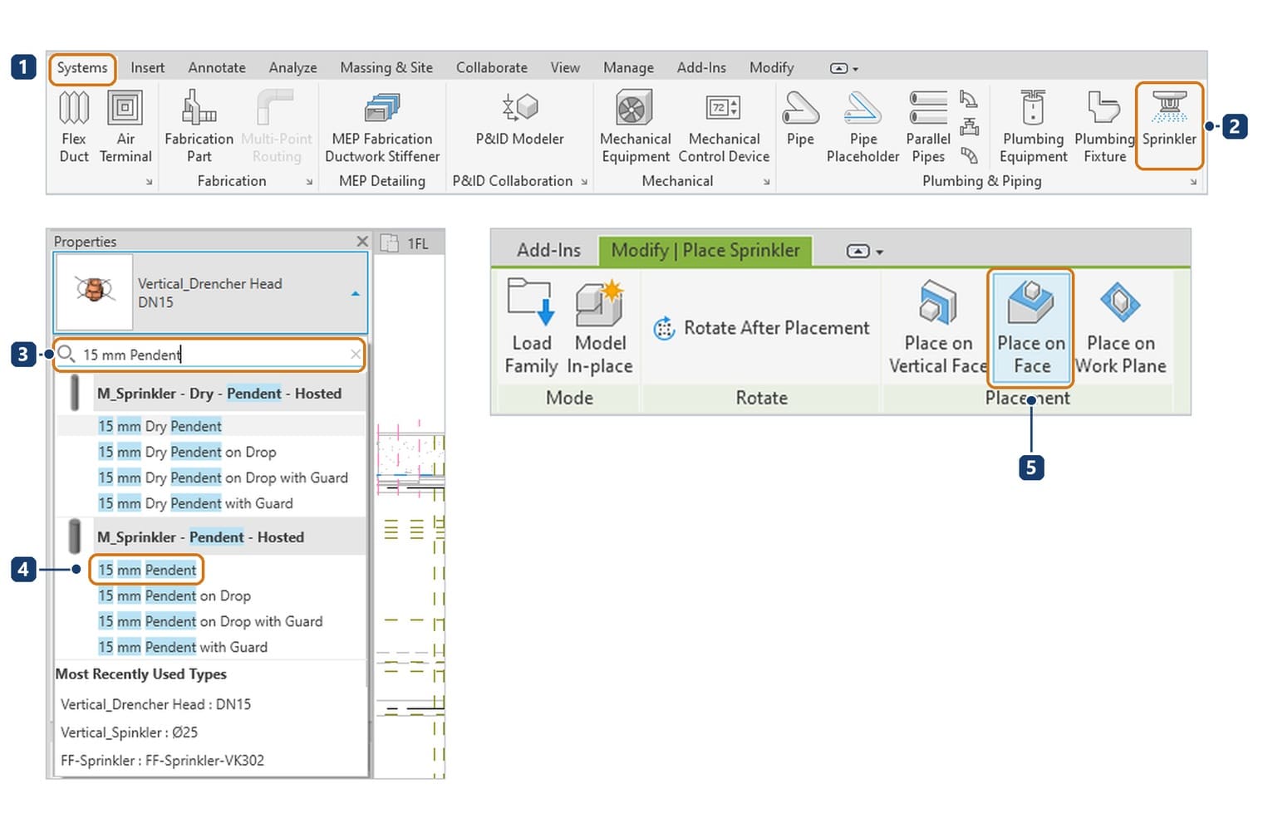Open the View ribbon tab
Image resolution: width=1263 pixels, height=818 pixels.
pos(565,68)
